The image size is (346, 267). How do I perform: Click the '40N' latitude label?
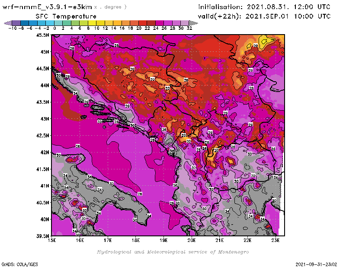(x=45, y=219)
